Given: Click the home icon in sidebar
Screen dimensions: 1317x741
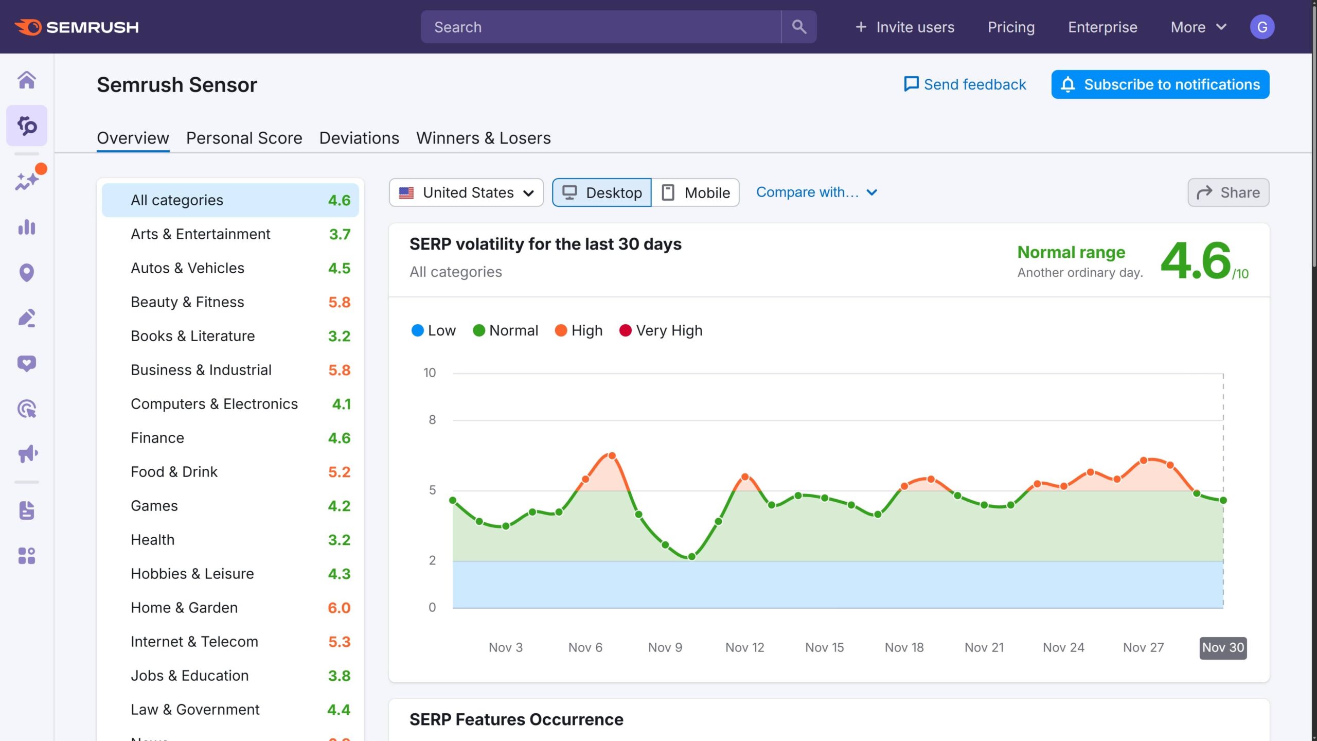Looking at the screenshot, I should [27, 80].
